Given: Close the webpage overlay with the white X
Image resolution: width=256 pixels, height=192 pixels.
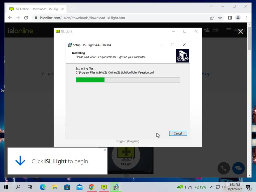Looking at the screenshot, I should (x=241, y=31).
